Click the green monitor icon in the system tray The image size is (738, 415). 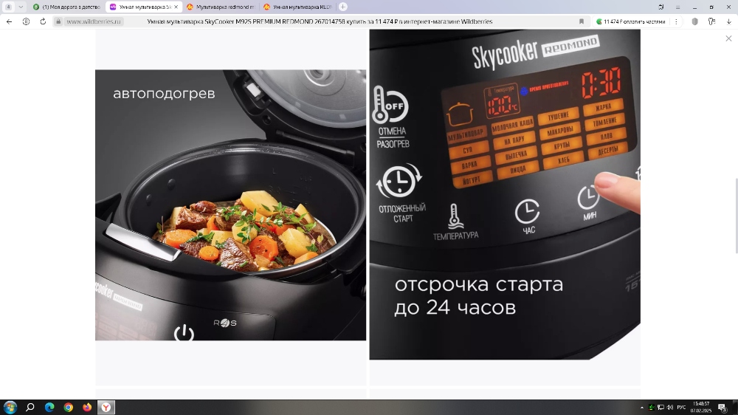[x=652, y=408]
